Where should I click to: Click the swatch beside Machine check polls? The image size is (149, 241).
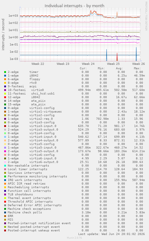pos(5,212)
